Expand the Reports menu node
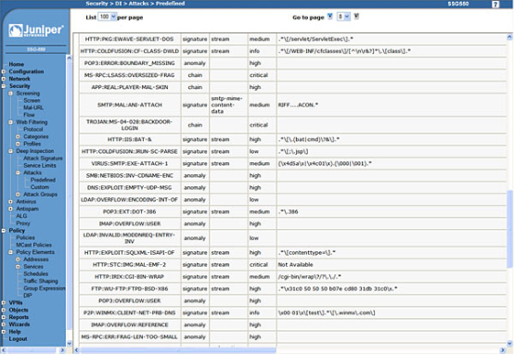Image resolution: width=514 pixels, height=355 pixels. (4, 317)
